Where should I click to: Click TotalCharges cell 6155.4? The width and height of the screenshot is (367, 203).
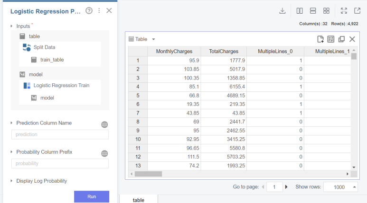(x=224, y=87)
